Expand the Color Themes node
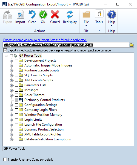The width and height of the screenshot is (137, 165). (x=11, y=95)
